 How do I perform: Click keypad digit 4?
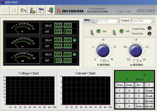coord(120,96)
